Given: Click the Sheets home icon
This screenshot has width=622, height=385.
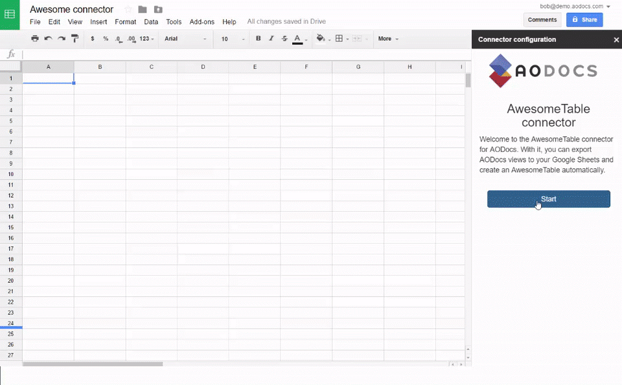Looking at the screenshot, I should pos(10,15).
